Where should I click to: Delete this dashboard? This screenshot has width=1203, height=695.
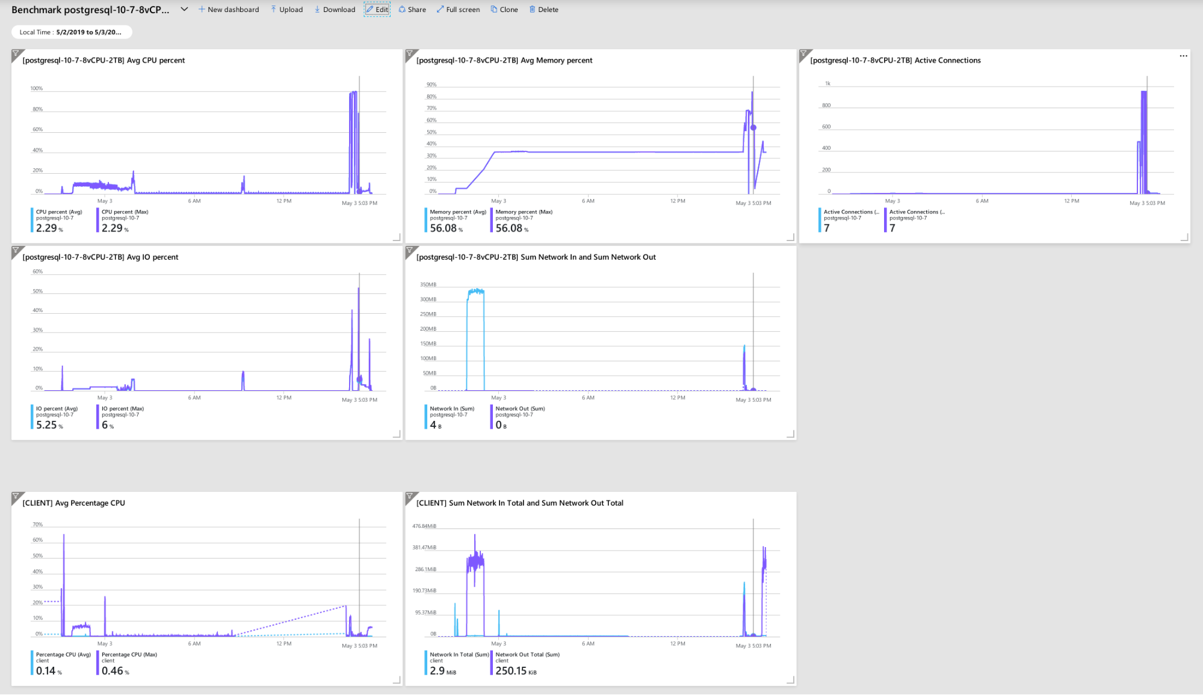pyautogui.click(x=543, y=10)
